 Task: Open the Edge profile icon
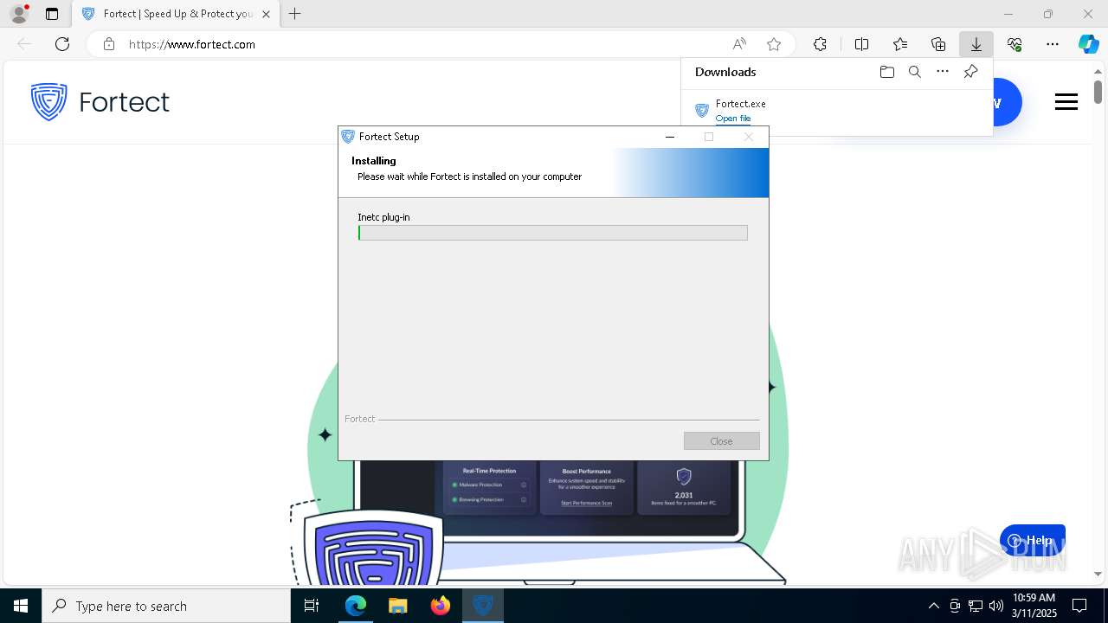[x=18, y=14]
